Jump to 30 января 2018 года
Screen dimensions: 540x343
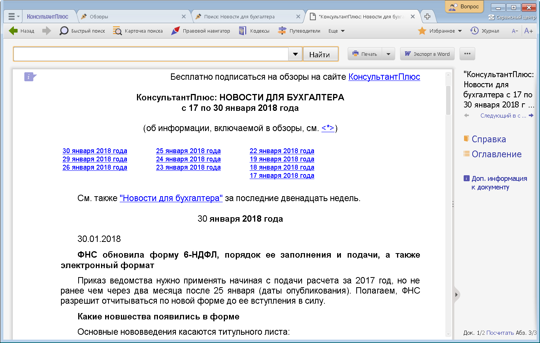coord(95,151)
